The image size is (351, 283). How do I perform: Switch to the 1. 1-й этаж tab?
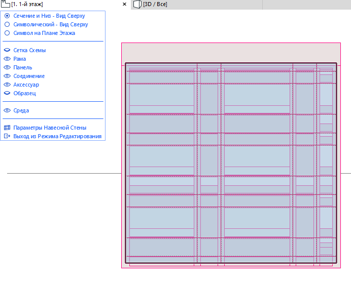pos(27,4)
